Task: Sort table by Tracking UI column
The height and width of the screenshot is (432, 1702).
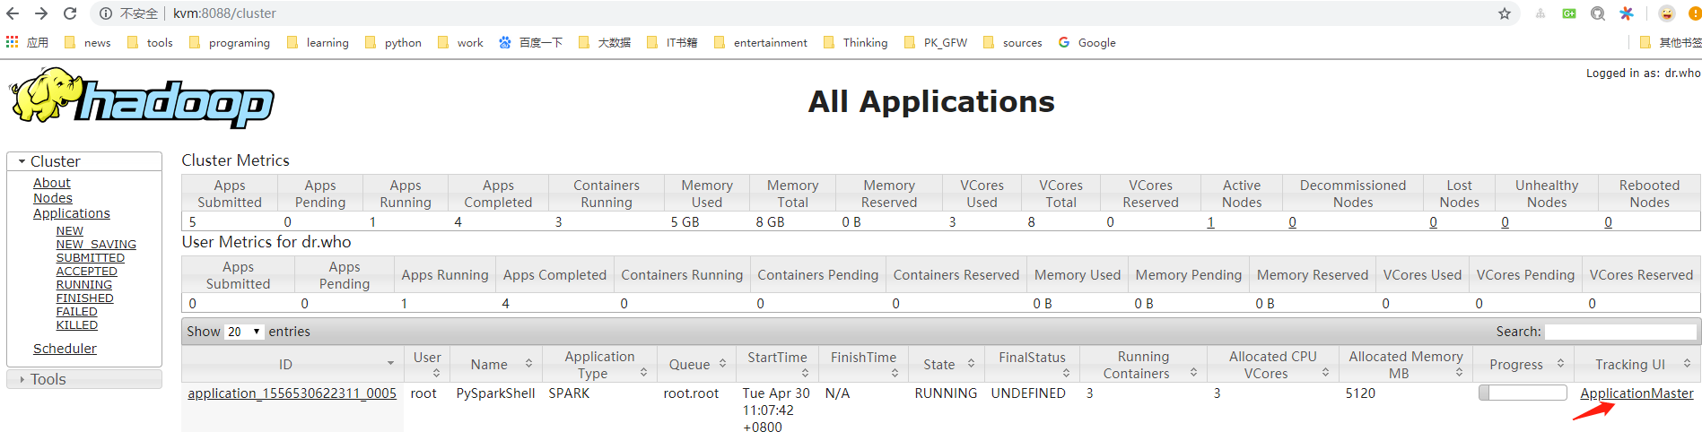Action: pyautogui.click(x=1637, y=364)
